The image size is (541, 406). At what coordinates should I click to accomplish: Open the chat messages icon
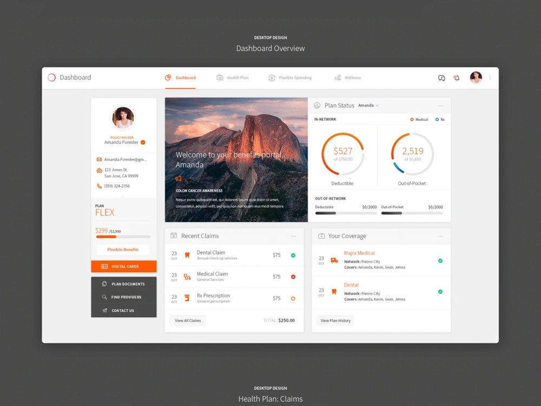coord(441,78)
